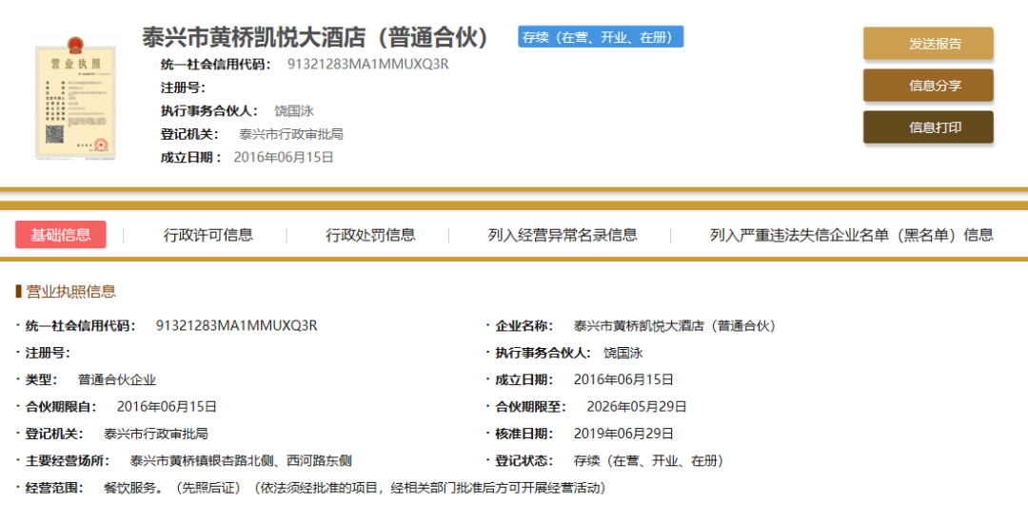The height and width of the screenshot is (522, 1028).
Task: Switch to the 行政许可信息 tab
Action: tap(208, 235)
